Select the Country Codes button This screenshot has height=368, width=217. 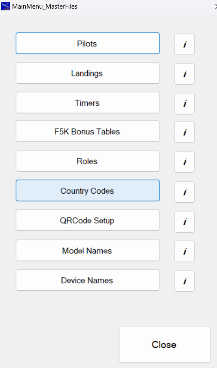(x=88, y=191)
